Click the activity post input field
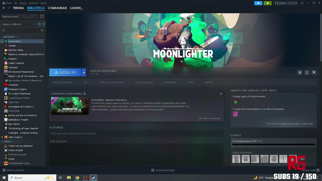Image resolution: width=322 pixels, height=181 pixels. (136, 133)
